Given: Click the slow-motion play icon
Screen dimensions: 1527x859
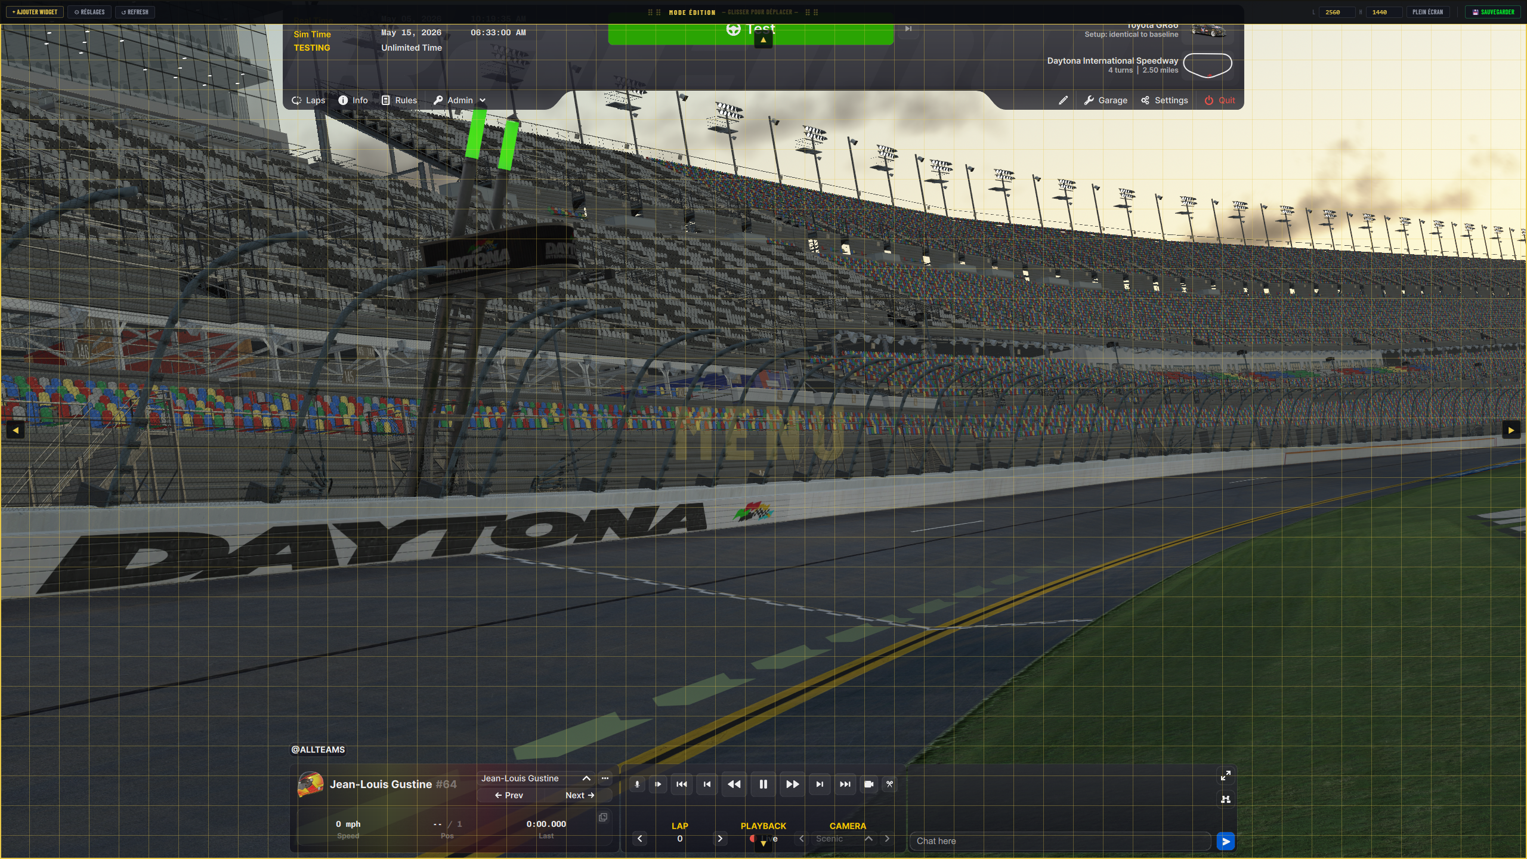Looking at the screenshot, I should [658, 784].
